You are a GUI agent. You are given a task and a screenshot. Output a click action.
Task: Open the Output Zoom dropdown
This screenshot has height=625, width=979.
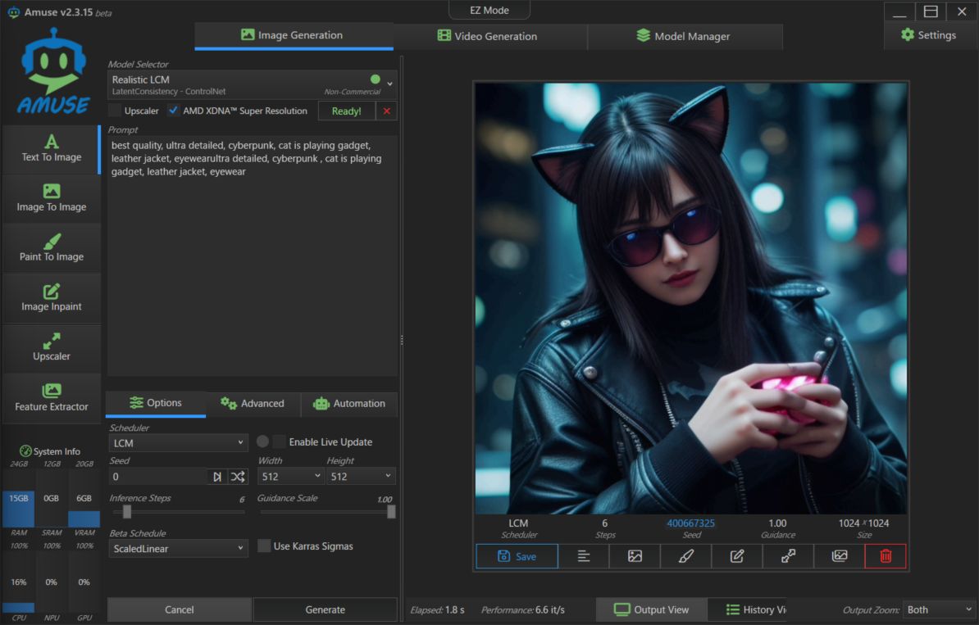[937, 609]
